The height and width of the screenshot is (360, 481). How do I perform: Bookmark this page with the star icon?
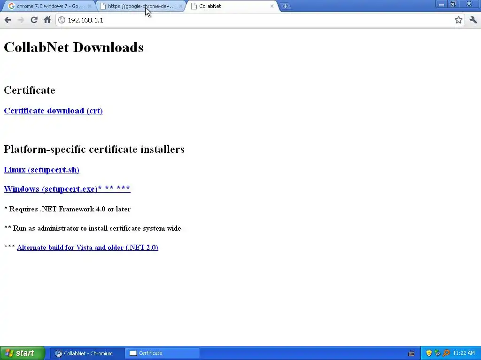[x=458, y=20]
